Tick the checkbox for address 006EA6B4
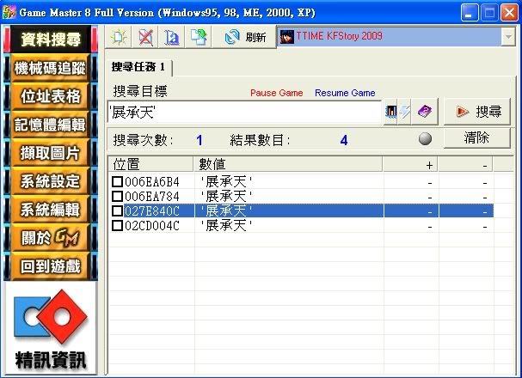This screenshot has width=522, height=378. (117, 181)
